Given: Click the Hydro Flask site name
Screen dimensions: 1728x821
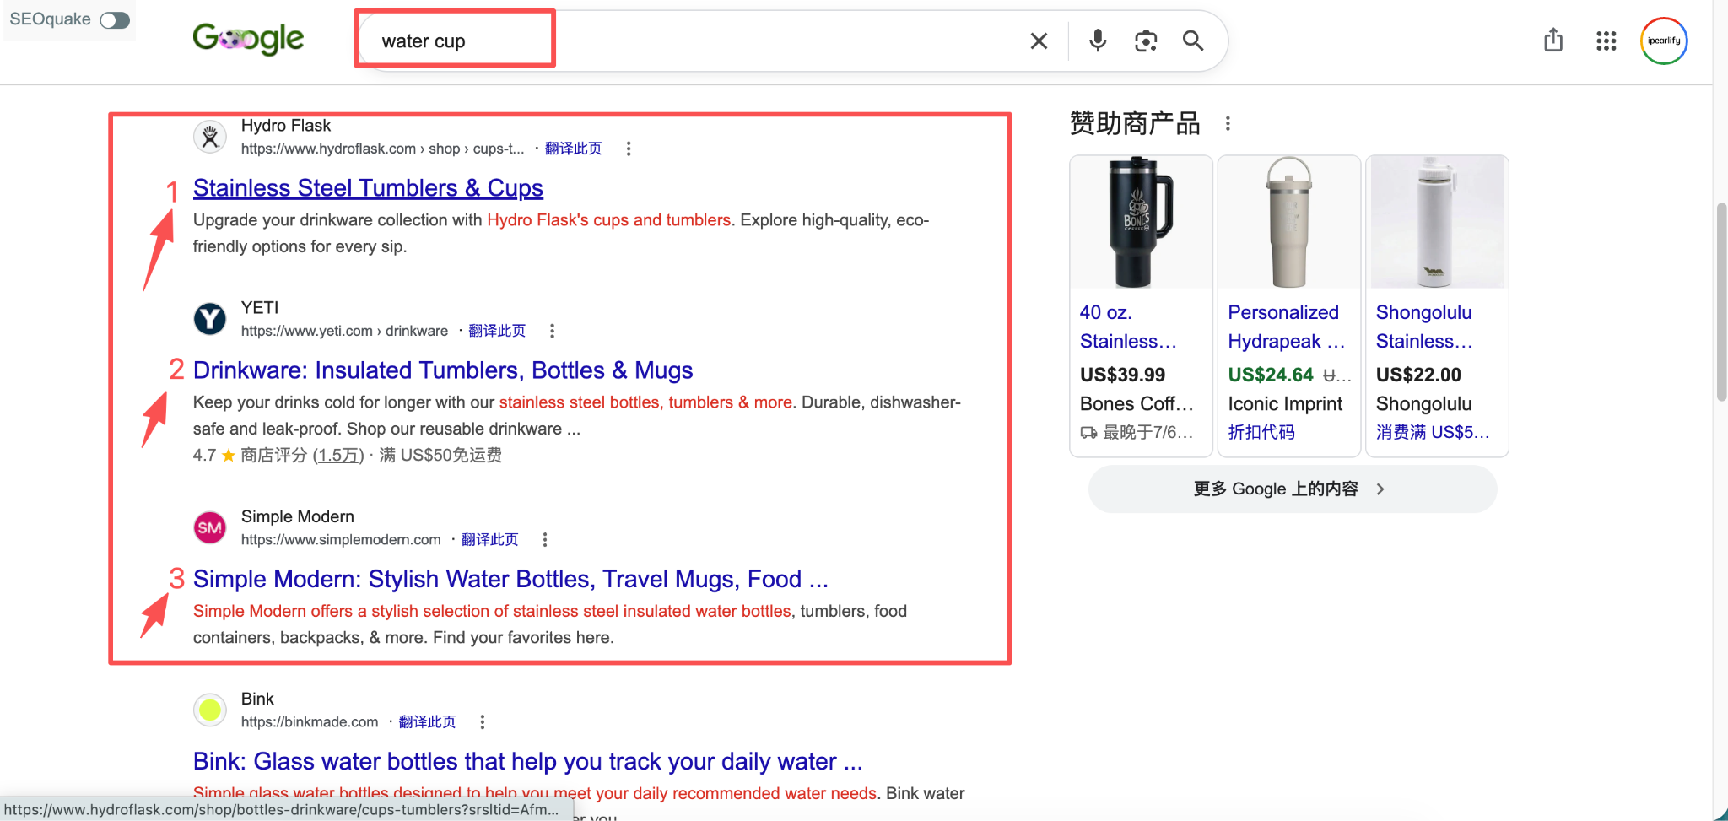Looking at the screenshot, I should [286, 126].
